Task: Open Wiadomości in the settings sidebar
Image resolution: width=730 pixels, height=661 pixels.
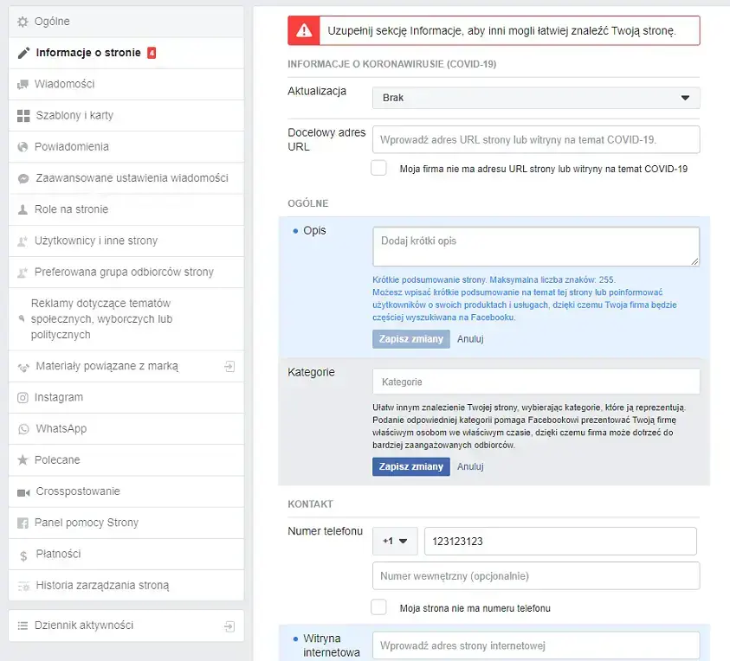Action: (x=65, y=84)
